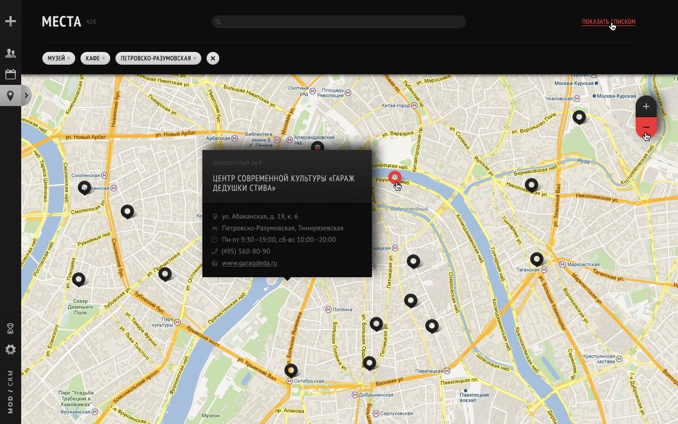Select map marker on Смоленская ул.
This screenshot has height=424, width=678.
(x=127, y=211)
